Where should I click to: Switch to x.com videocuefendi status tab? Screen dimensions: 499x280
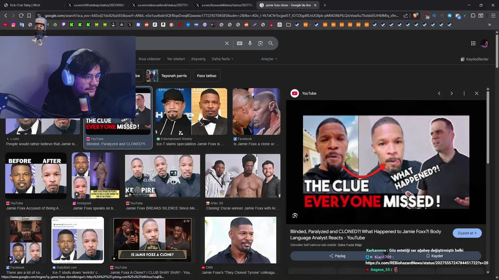click(159, 5)
